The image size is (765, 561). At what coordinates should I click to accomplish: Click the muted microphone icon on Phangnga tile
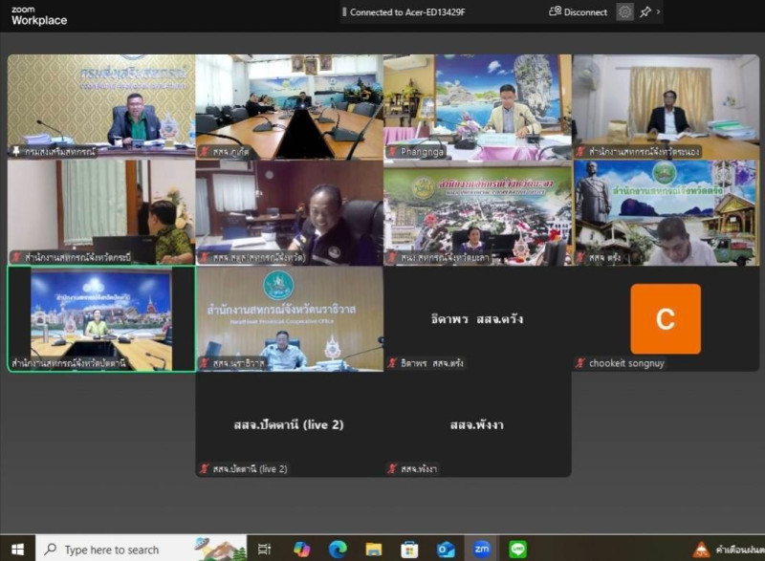(392, 151)
